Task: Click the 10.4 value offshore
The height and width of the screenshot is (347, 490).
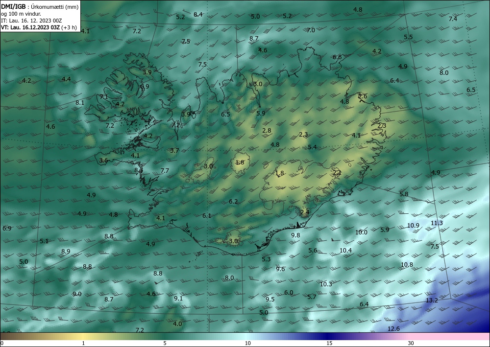Action: coord(345,250)
